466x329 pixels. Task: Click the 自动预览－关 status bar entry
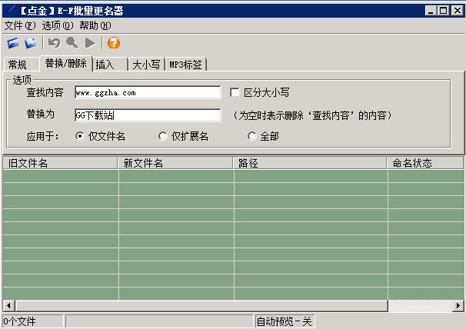point(284,321)
